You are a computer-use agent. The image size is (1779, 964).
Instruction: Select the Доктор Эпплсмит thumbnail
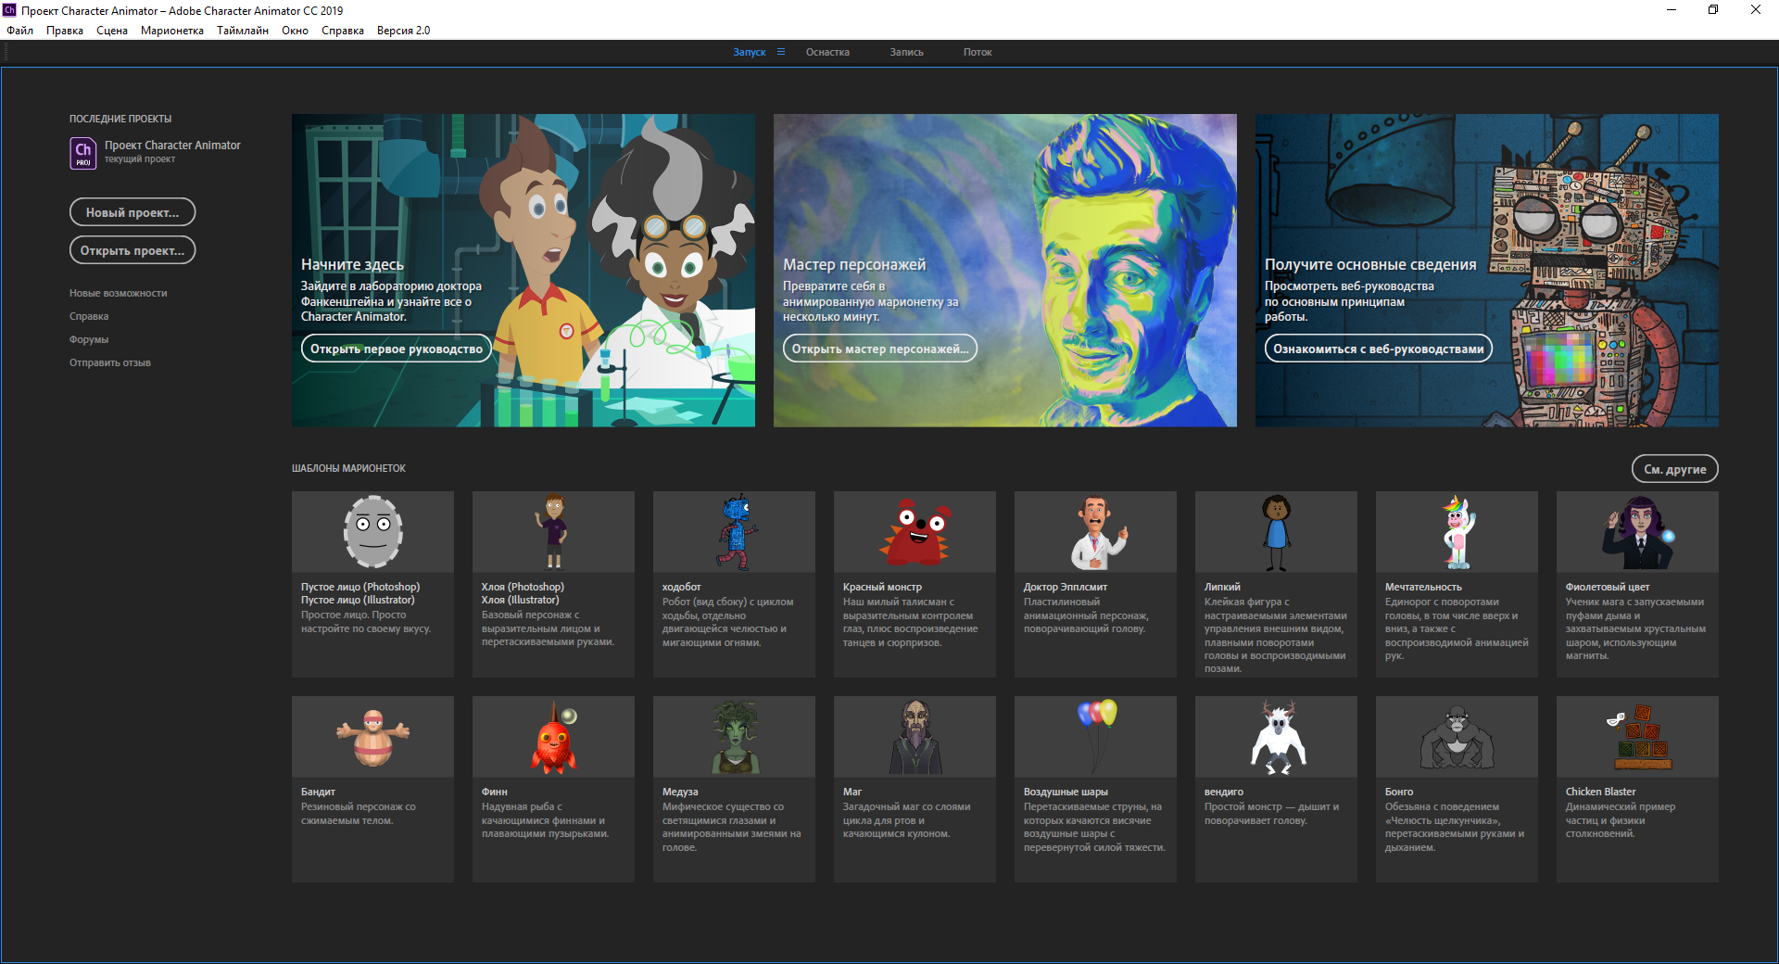click(x=1095, y=532)
